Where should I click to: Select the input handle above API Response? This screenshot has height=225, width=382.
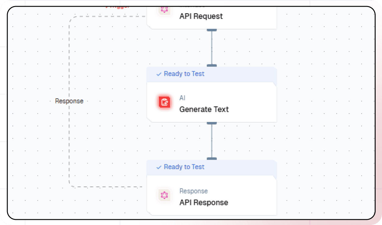[212, 159]
